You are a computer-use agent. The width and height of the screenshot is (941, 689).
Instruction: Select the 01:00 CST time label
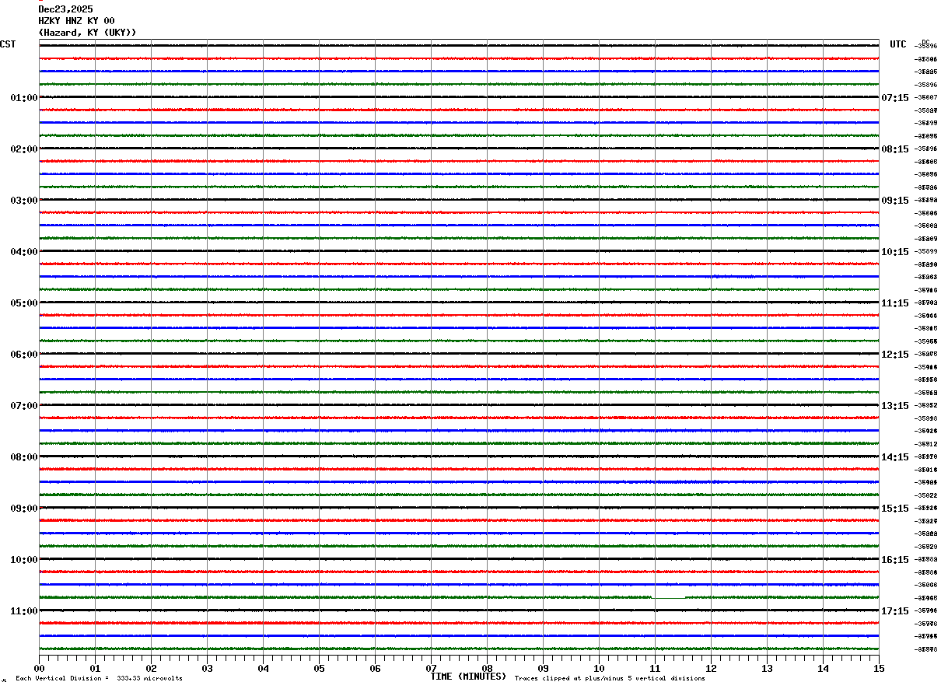[24, 98]
